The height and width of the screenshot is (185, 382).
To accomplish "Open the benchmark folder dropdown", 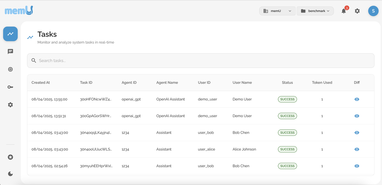I will pyautogui.click(x=315, y=11).
